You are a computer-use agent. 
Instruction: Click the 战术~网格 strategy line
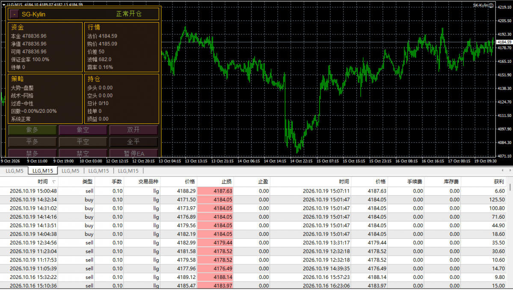[22, 96]
